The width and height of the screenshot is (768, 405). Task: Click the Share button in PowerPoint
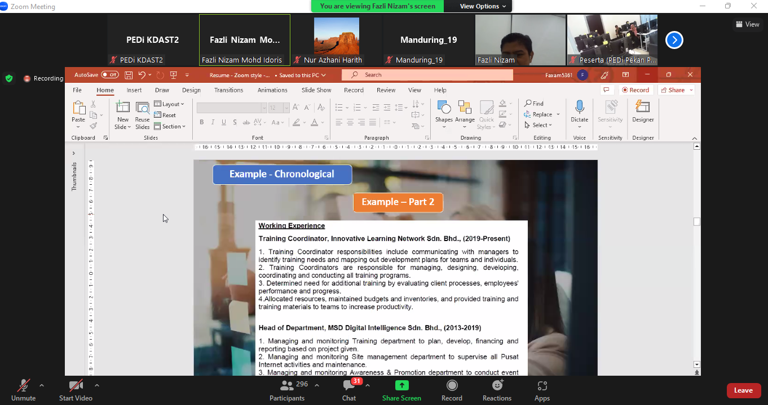(x=676, y=90)
